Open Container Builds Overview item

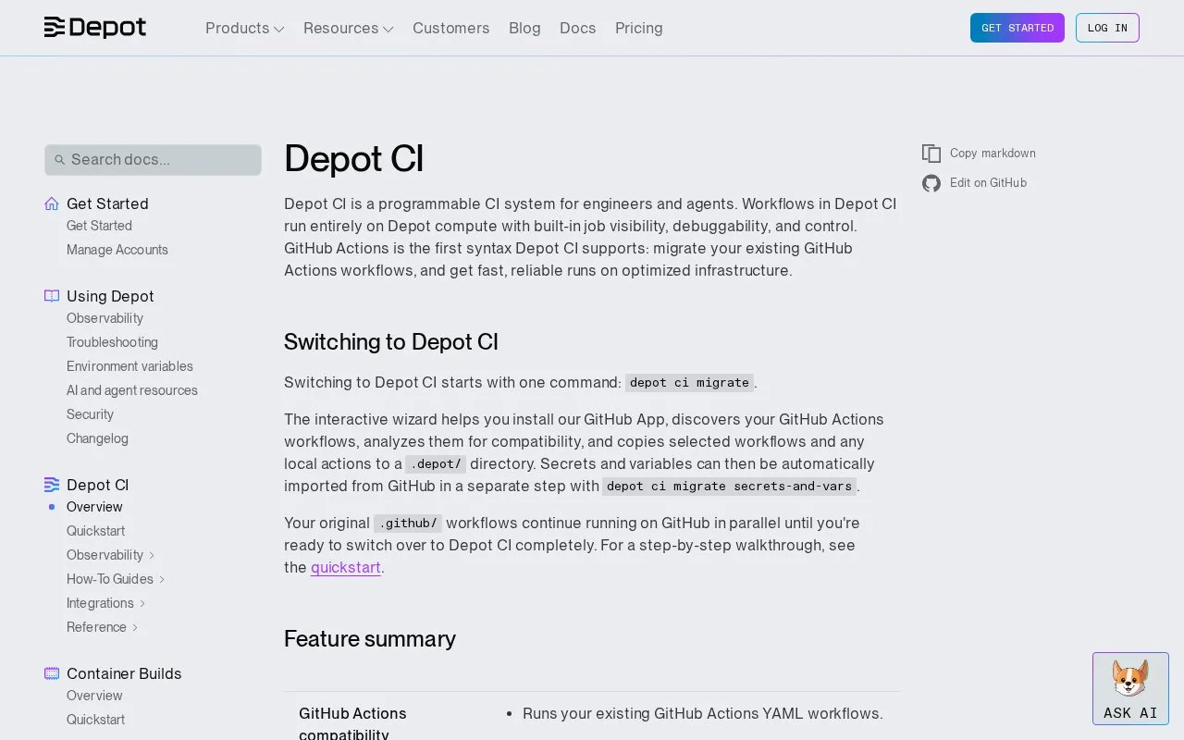pos(94,696)
